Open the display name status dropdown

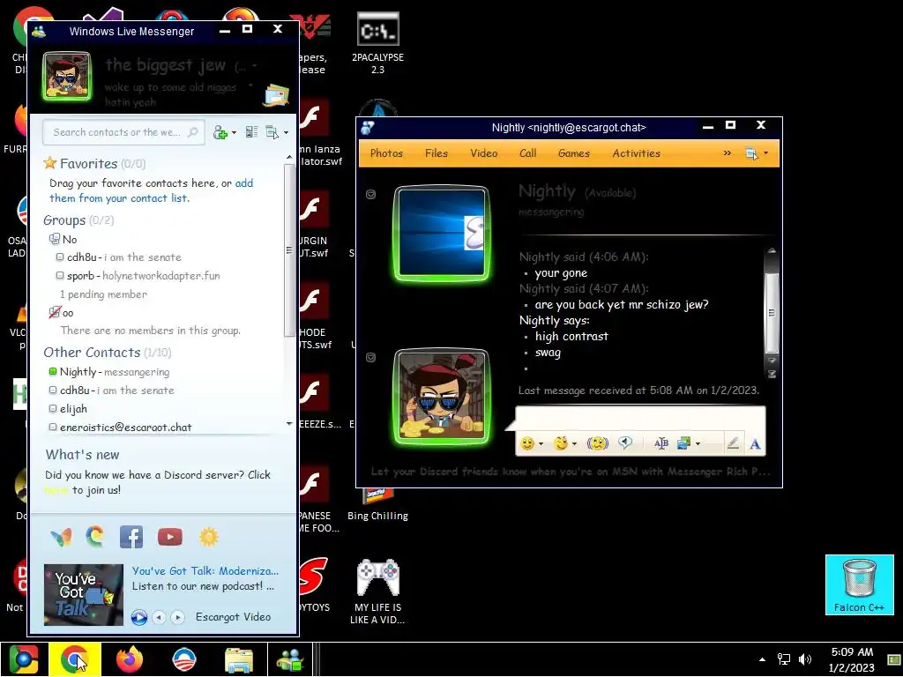[x=254, y=66]
